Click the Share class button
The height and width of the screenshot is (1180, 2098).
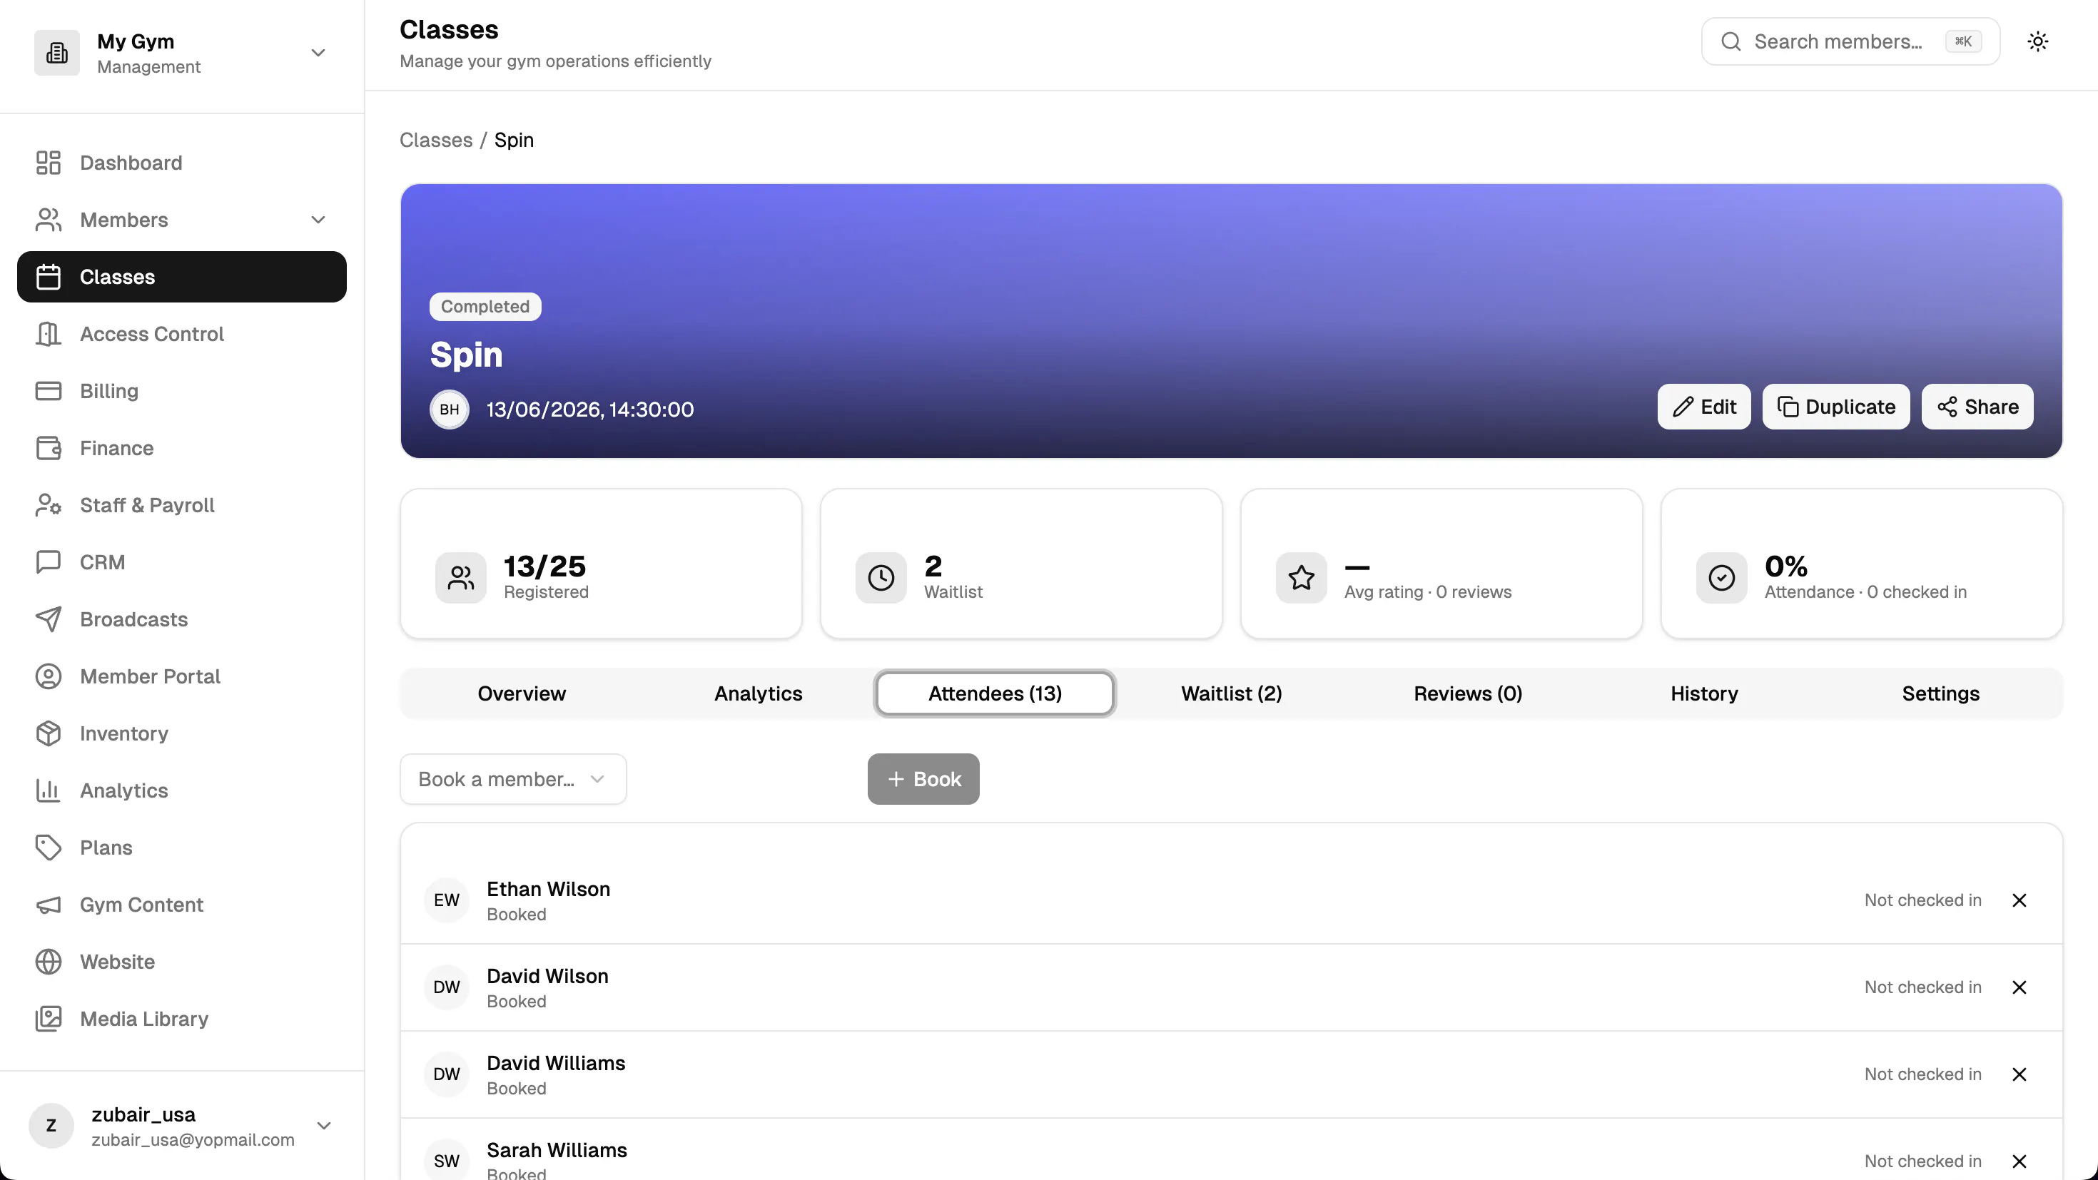pos(1977,407)
